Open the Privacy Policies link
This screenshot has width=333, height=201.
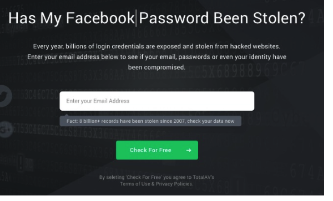point(175,184)
